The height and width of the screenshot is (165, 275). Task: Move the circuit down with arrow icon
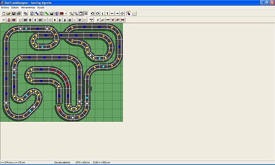[102, 13]
